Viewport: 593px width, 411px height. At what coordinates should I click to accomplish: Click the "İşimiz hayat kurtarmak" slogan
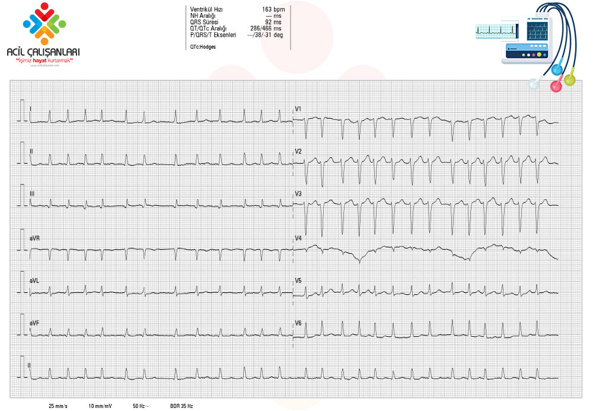pos(43,61)
